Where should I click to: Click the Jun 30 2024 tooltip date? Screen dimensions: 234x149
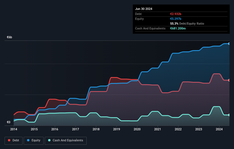[x=144, y=9]
